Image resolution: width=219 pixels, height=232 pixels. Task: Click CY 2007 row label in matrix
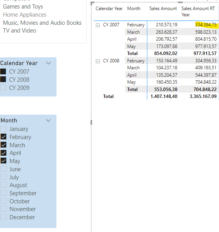(111, 25)
